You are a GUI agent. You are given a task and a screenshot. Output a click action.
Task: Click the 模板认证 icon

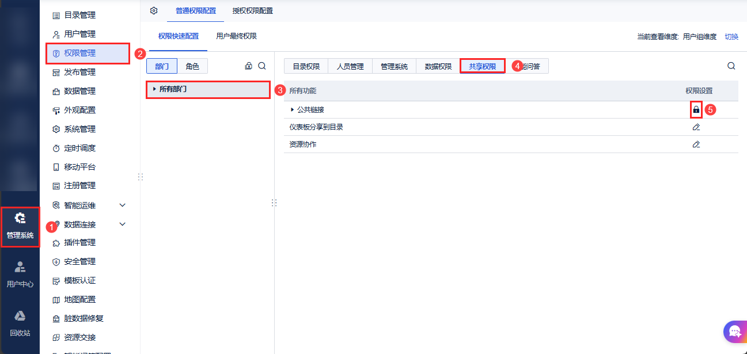tap(56, 280)
